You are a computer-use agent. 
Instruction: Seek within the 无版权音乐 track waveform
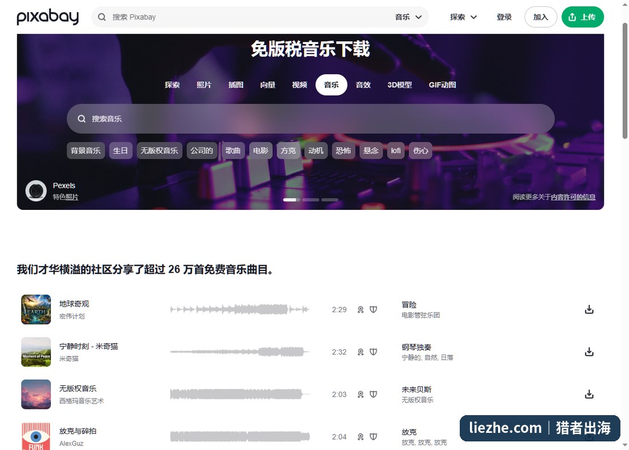click(x=240, y=395)
